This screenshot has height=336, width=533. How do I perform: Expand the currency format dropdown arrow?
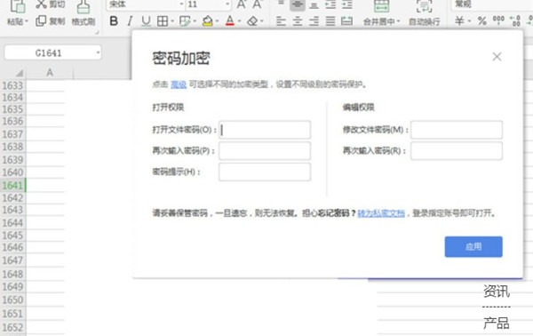(469, 21)
